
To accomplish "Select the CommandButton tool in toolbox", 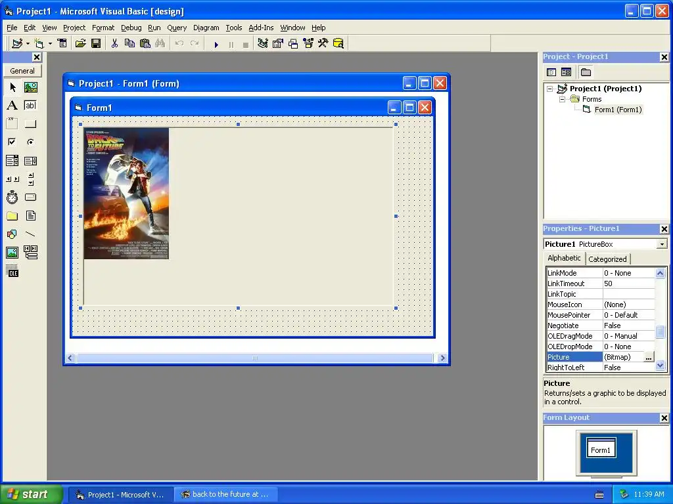I will point(30,124).
